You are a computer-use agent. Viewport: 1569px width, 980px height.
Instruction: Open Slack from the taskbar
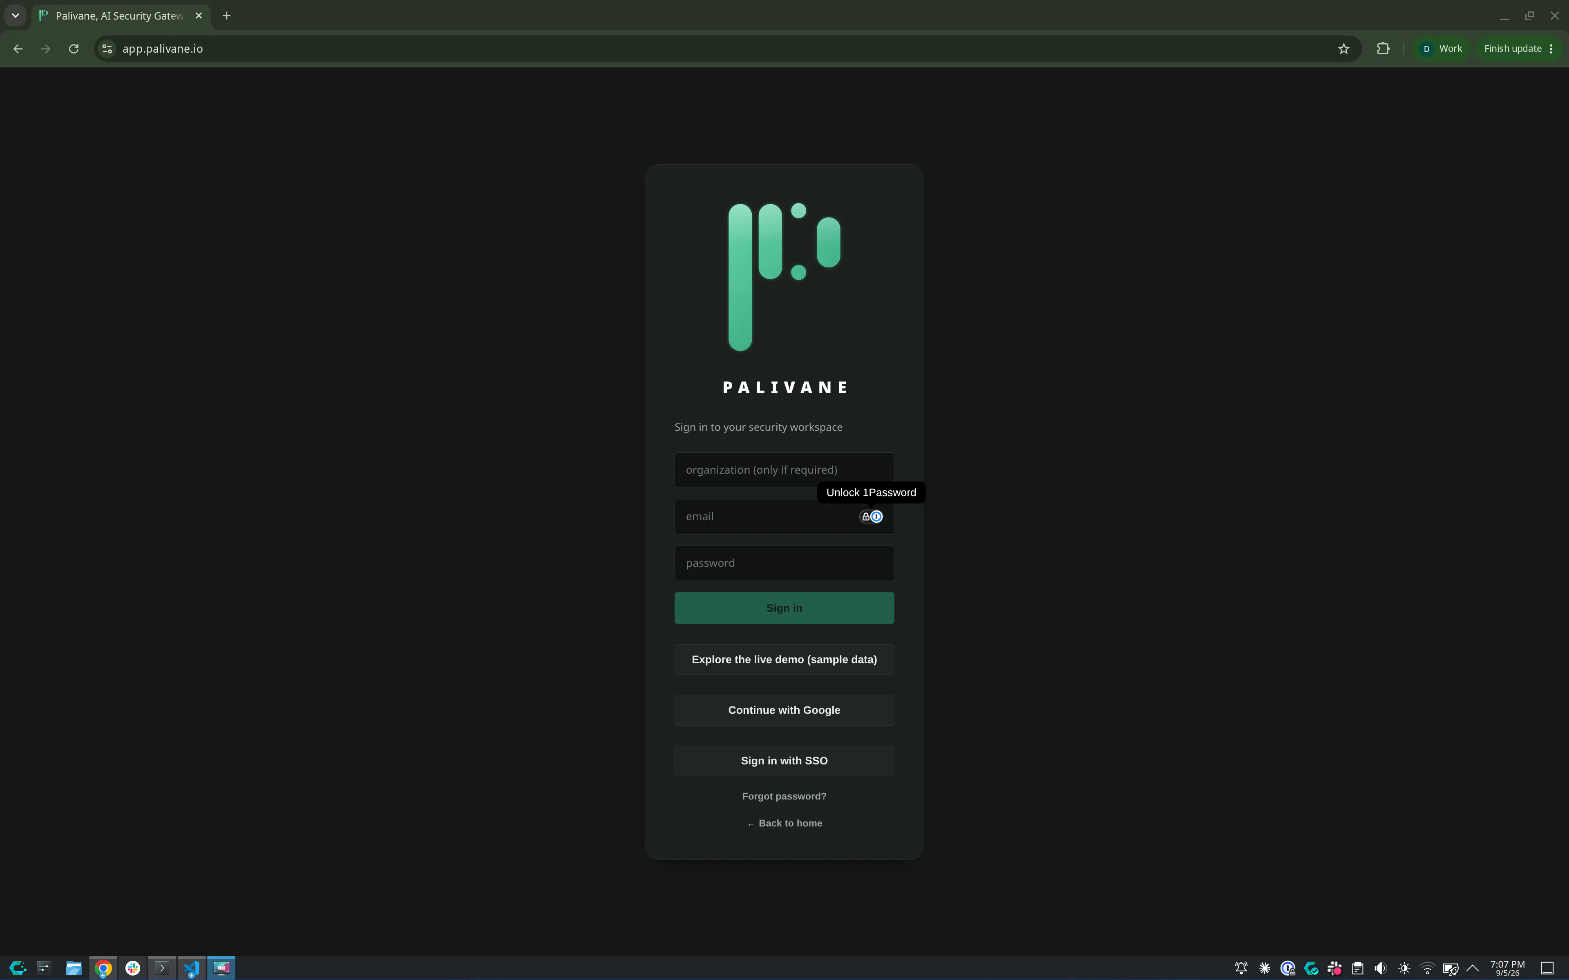pos(133,968)
